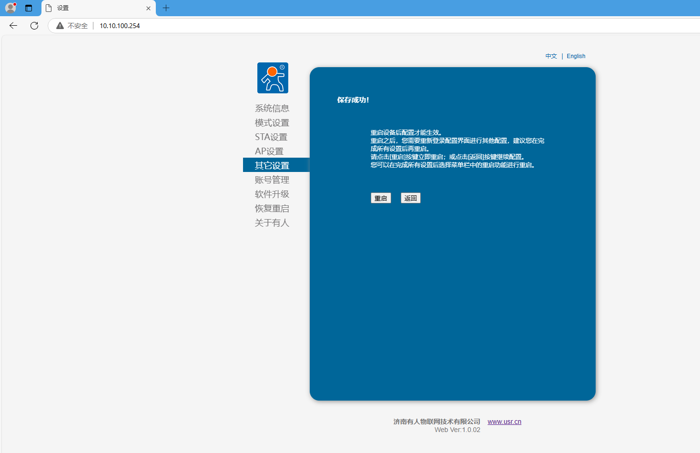
Task: Click the USR company logo icon
Action: point(273,78)
